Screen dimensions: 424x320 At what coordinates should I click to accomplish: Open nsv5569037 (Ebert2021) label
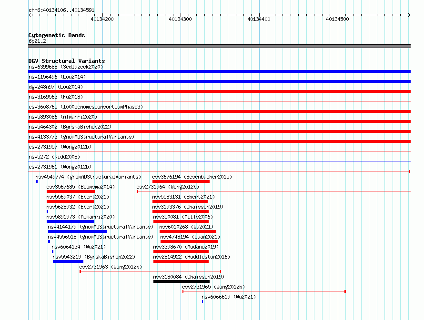78,197
